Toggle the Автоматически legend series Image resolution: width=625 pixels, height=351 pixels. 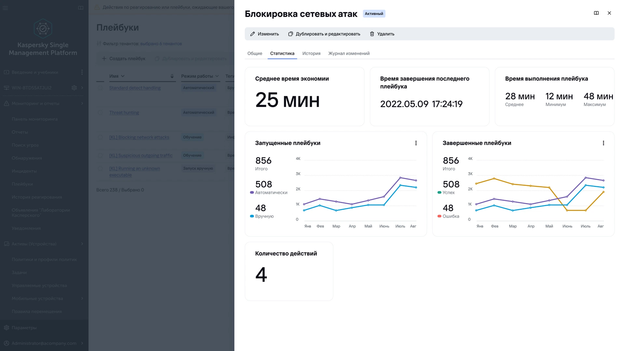coord(269,192)
